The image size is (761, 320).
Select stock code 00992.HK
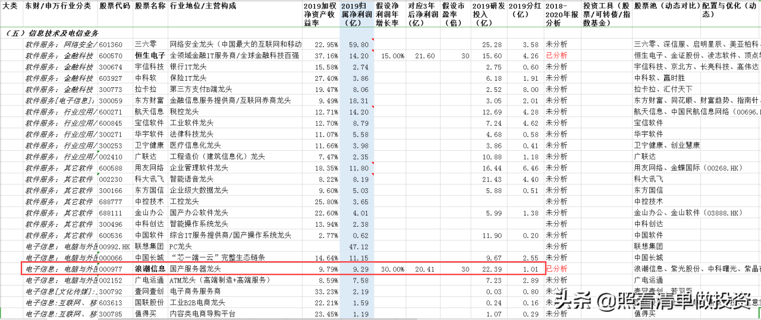[x=114, y=246]
